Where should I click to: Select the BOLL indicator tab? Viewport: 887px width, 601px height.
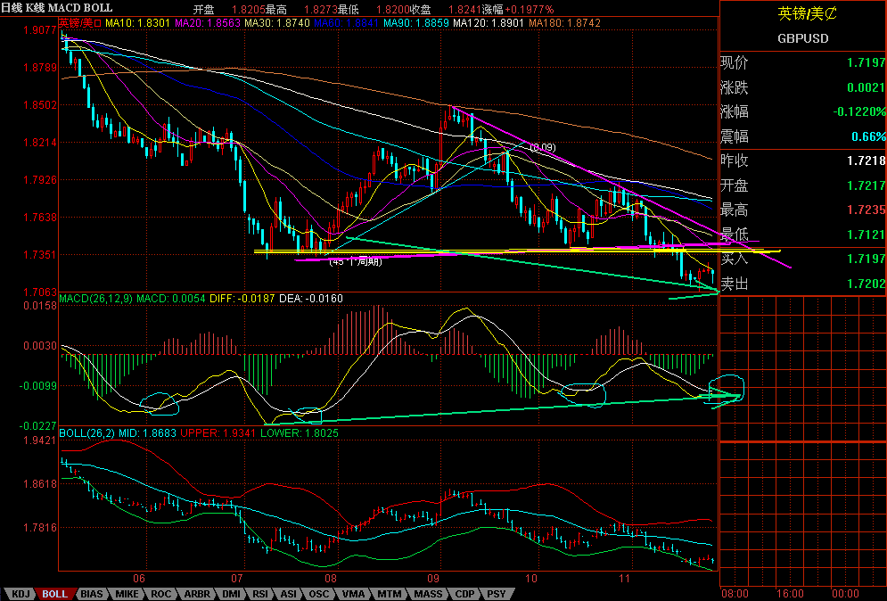pos(55,594)
